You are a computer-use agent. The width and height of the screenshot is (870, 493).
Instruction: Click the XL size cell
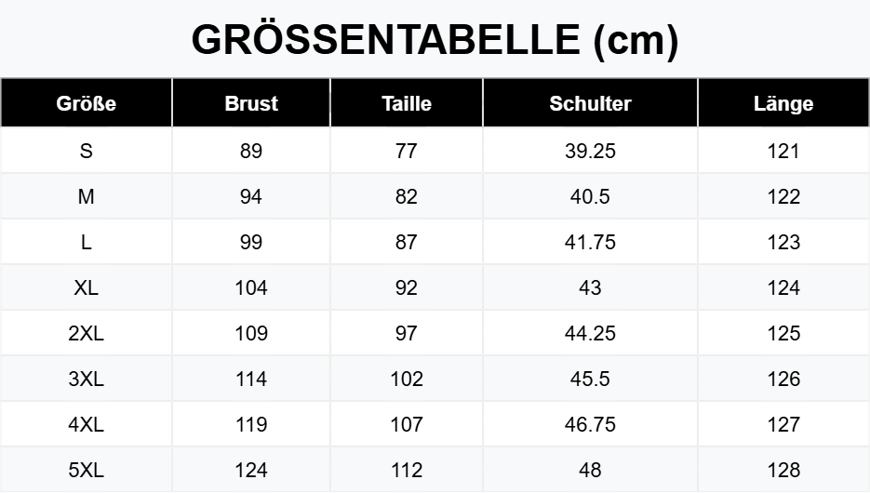pyautogui.click(x=86, y=287)
